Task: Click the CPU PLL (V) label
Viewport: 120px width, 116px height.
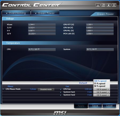Action: [69, 31]
